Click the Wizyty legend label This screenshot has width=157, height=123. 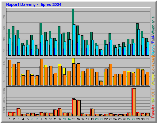[153, 80]
